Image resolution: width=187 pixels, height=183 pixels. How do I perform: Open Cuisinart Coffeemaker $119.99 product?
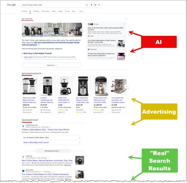point(47,95)
